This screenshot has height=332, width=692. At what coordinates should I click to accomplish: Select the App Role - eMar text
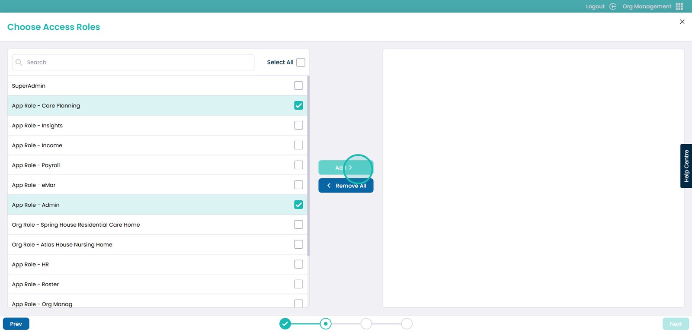34,185
